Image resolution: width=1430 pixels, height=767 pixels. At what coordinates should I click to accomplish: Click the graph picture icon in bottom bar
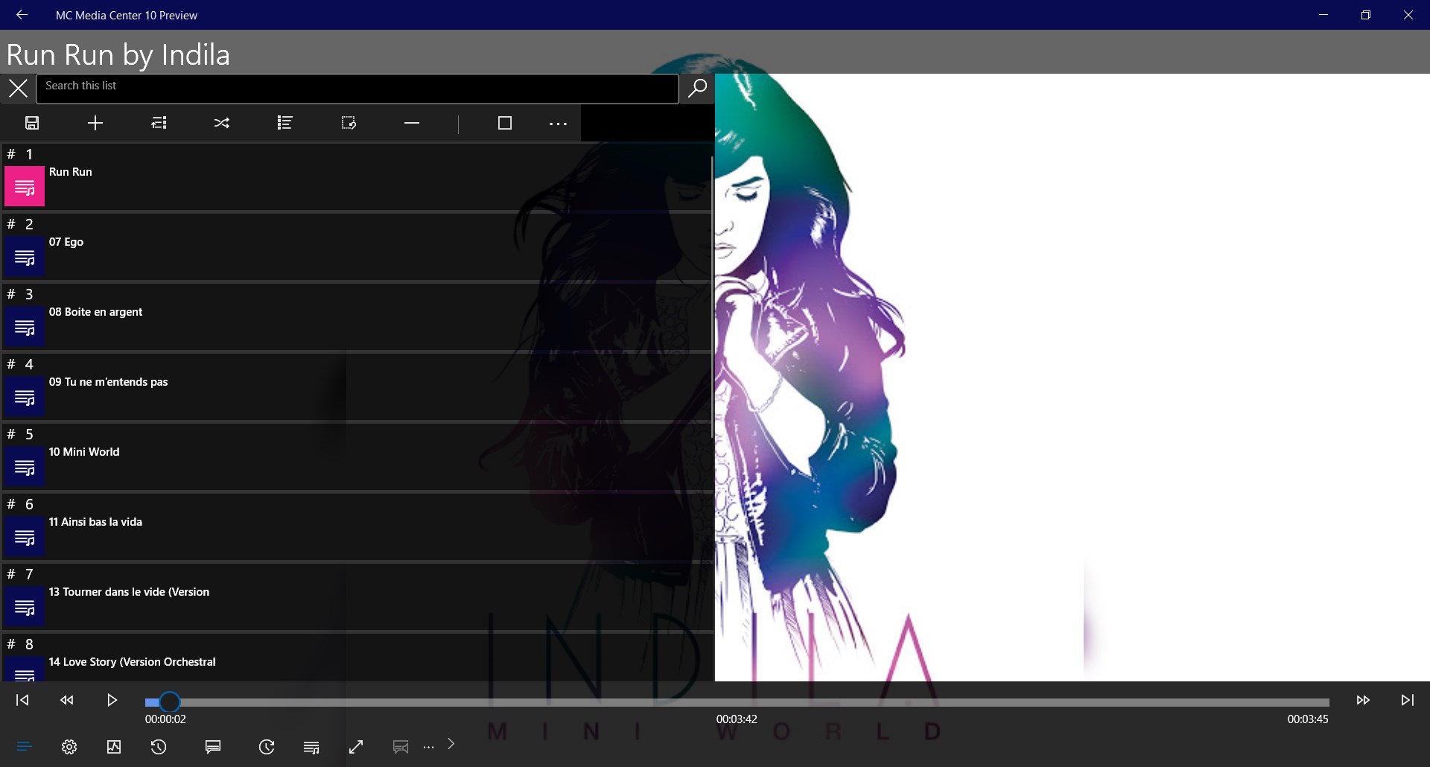point(114,747)
